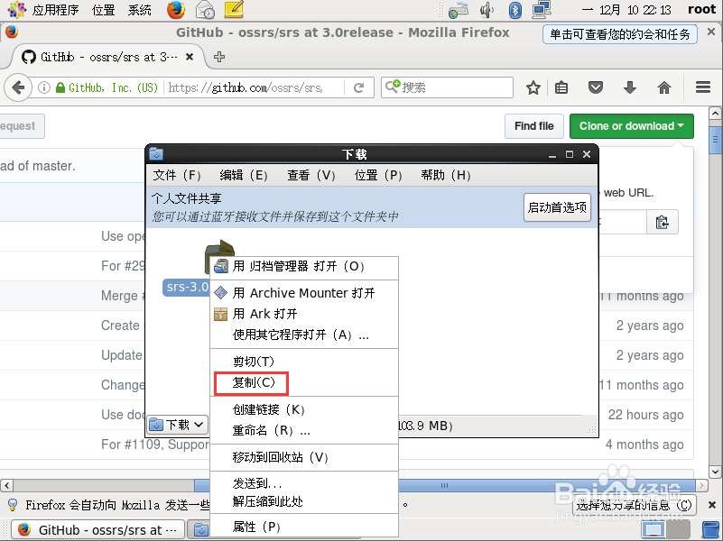Click the "4 months ago" text
This screenshot has height=541, width=723.
coord(644,445)
